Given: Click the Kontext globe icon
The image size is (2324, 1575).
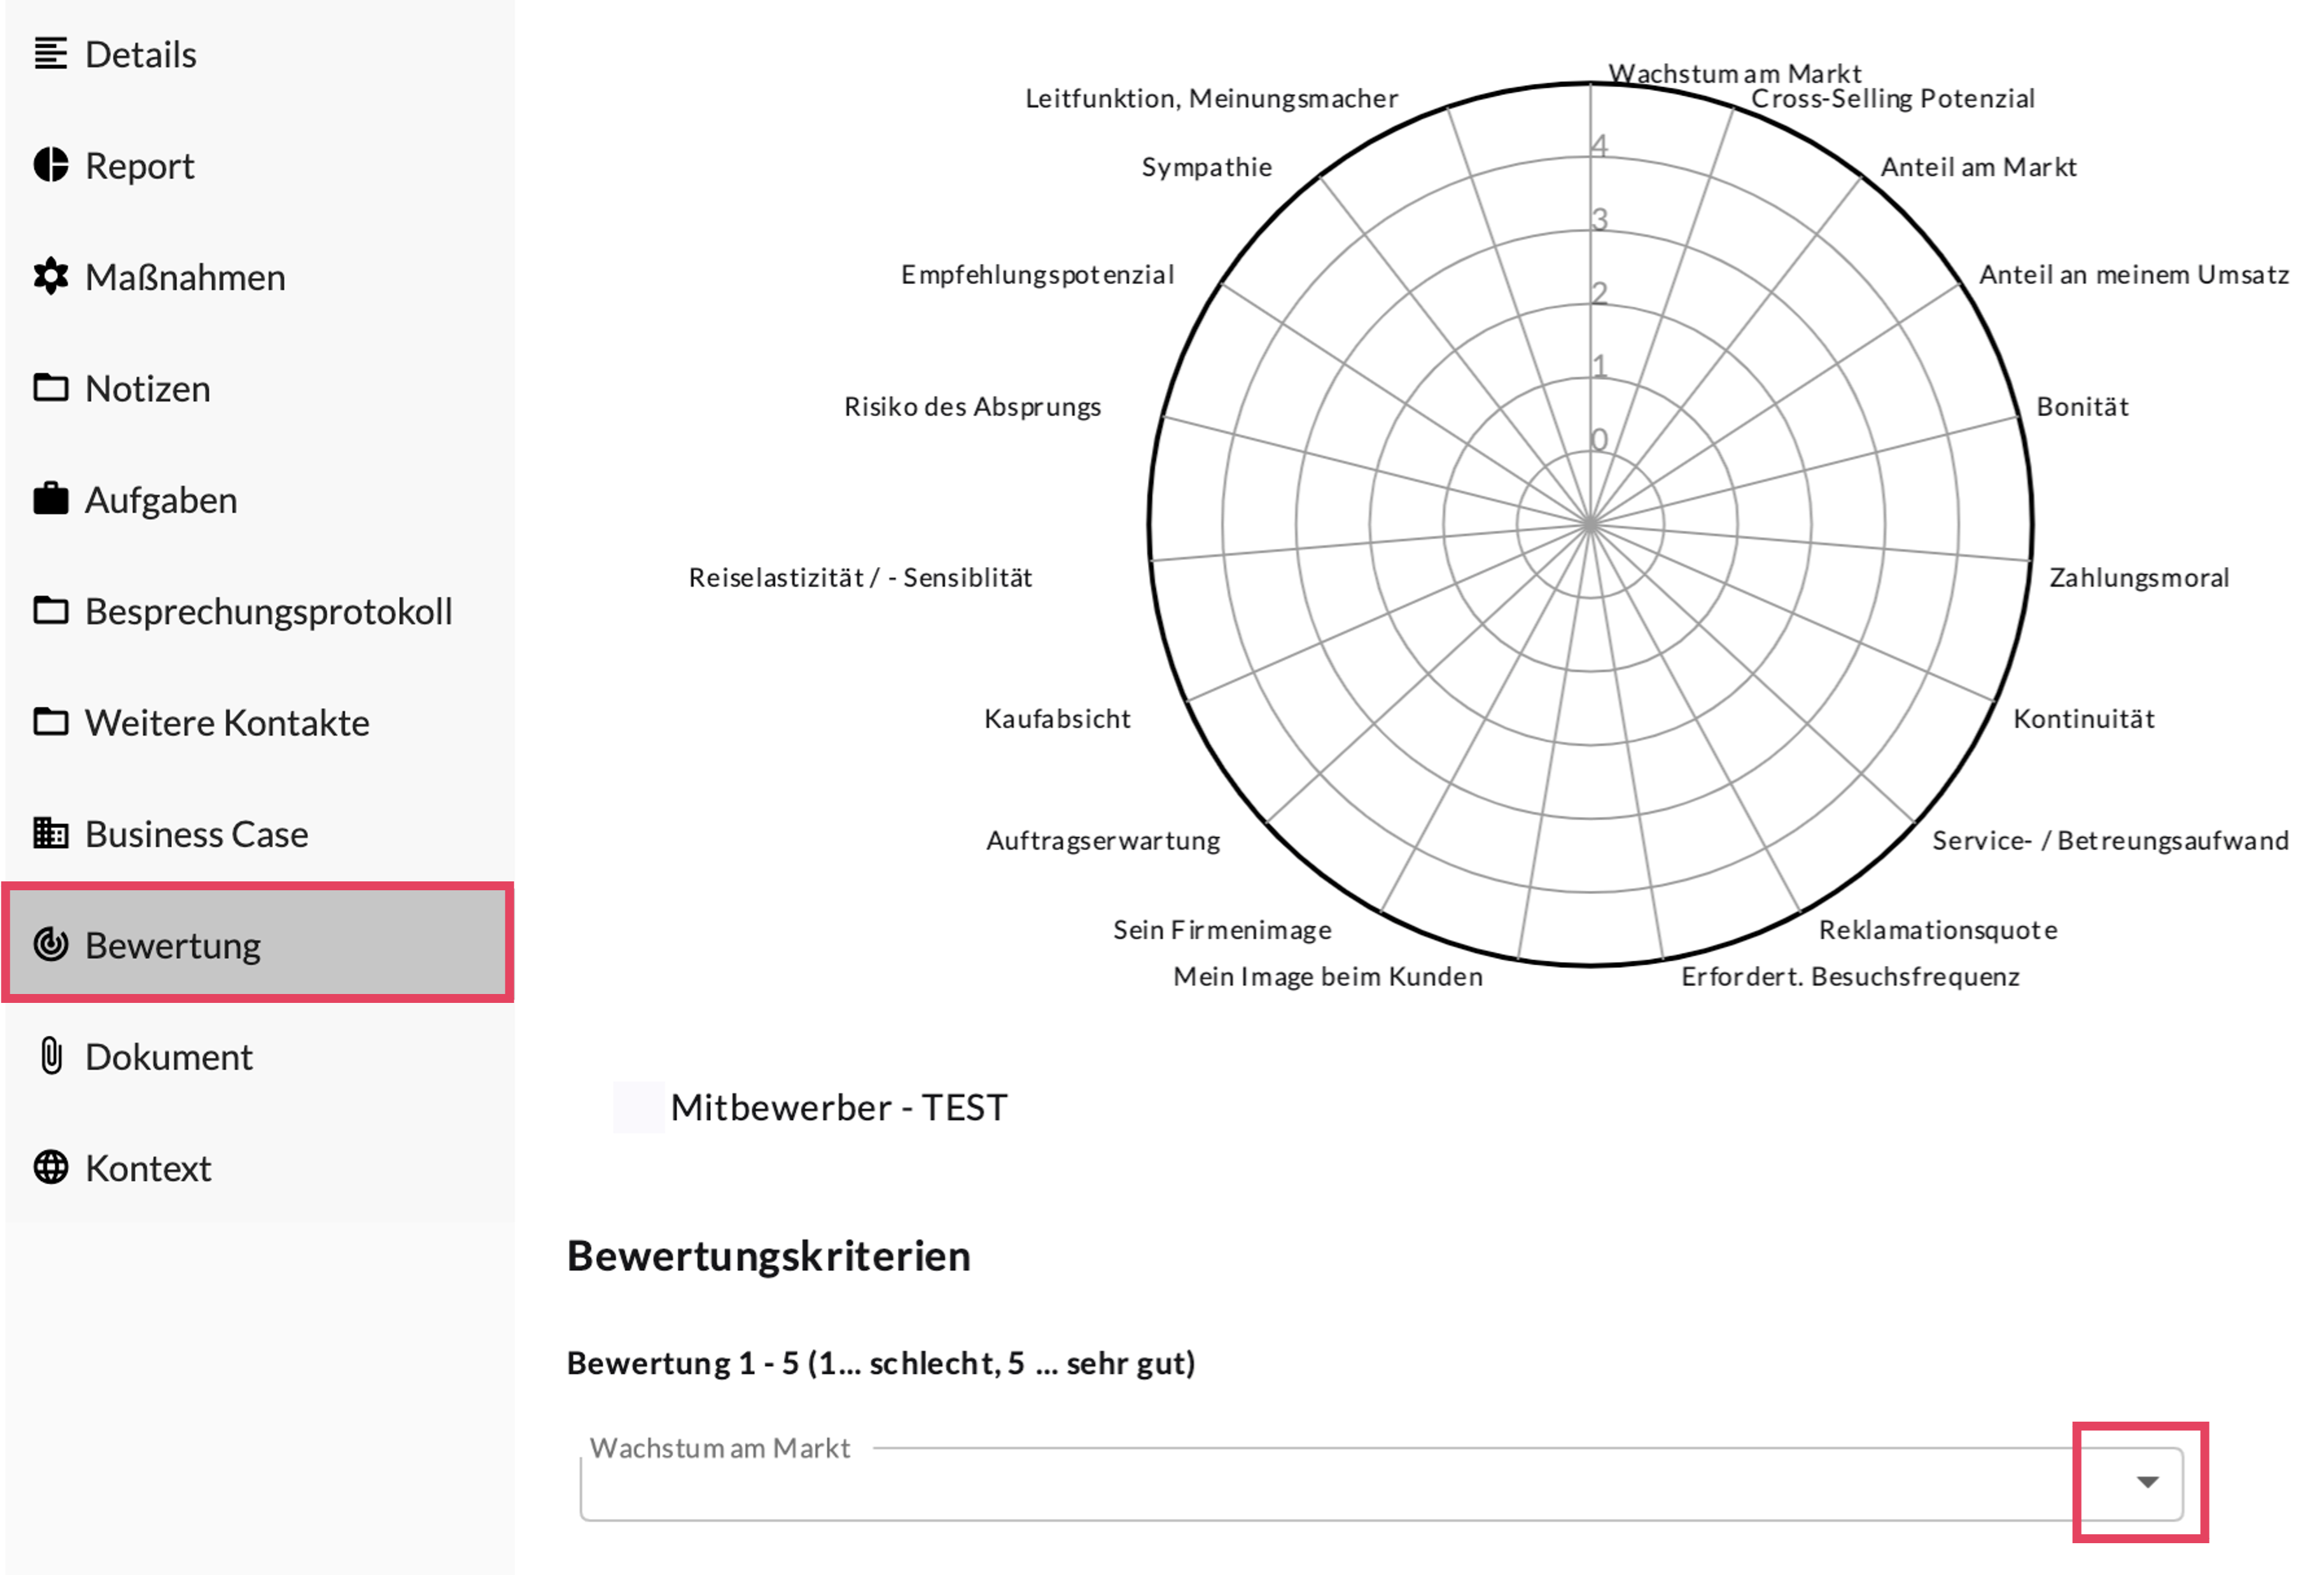Looking at the screenshot, I should click(50, 1167).
